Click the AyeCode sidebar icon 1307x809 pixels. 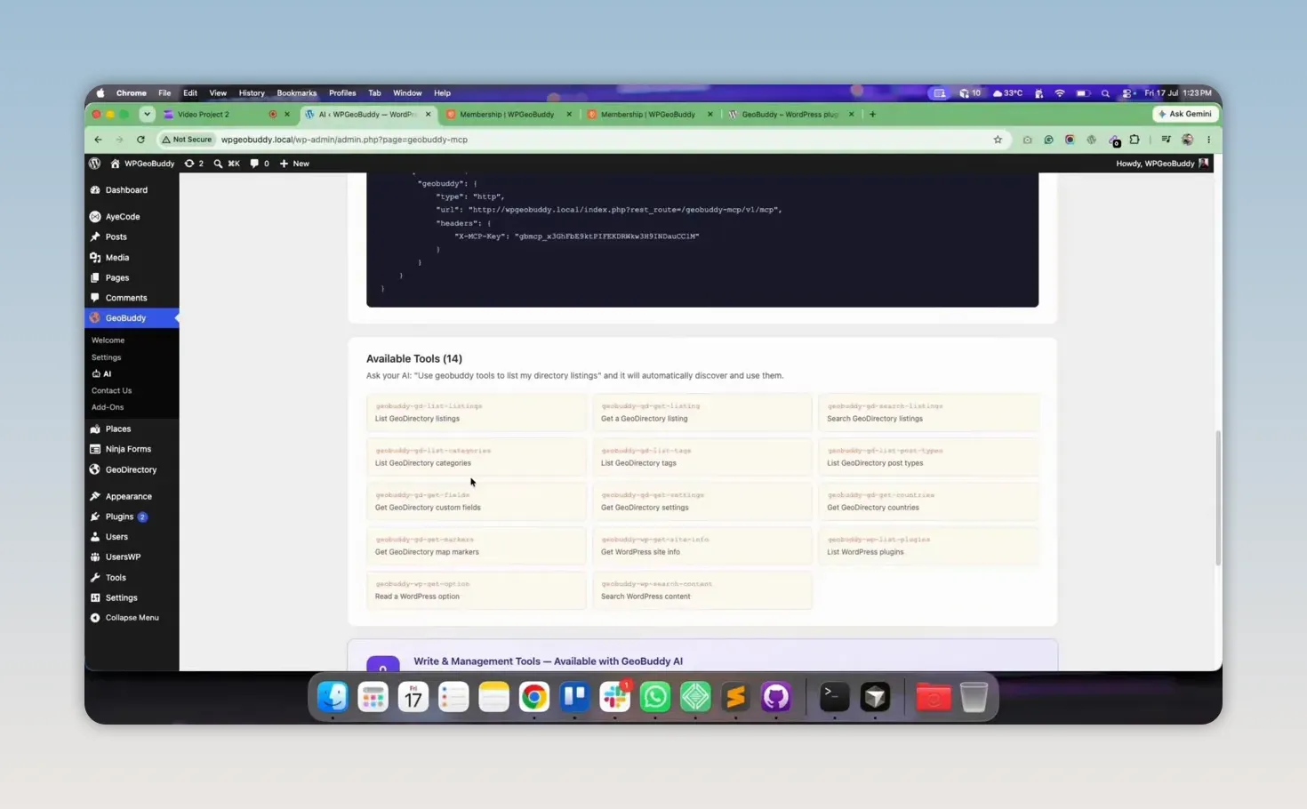(x=95, y=217)
